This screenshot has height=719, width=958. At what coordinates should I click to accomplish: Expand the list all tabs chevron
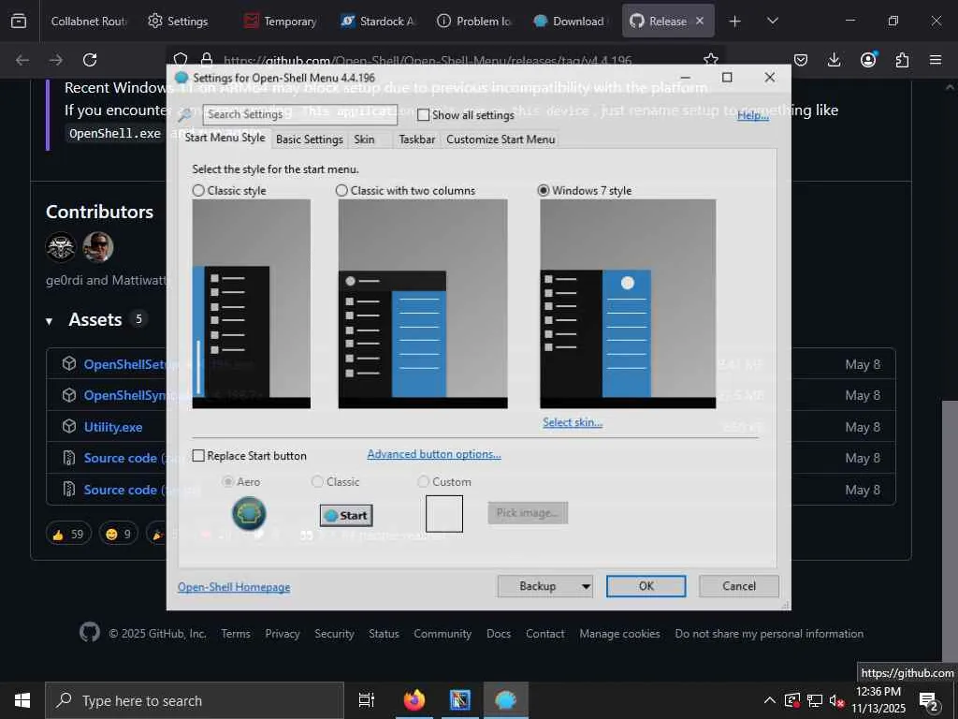772,21
